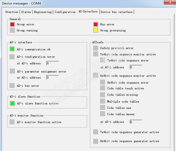The width and height of the screenshot is (176, 151).
Task: Click the green AS-i communication ok indicator
Action: [x=12, y=49]
